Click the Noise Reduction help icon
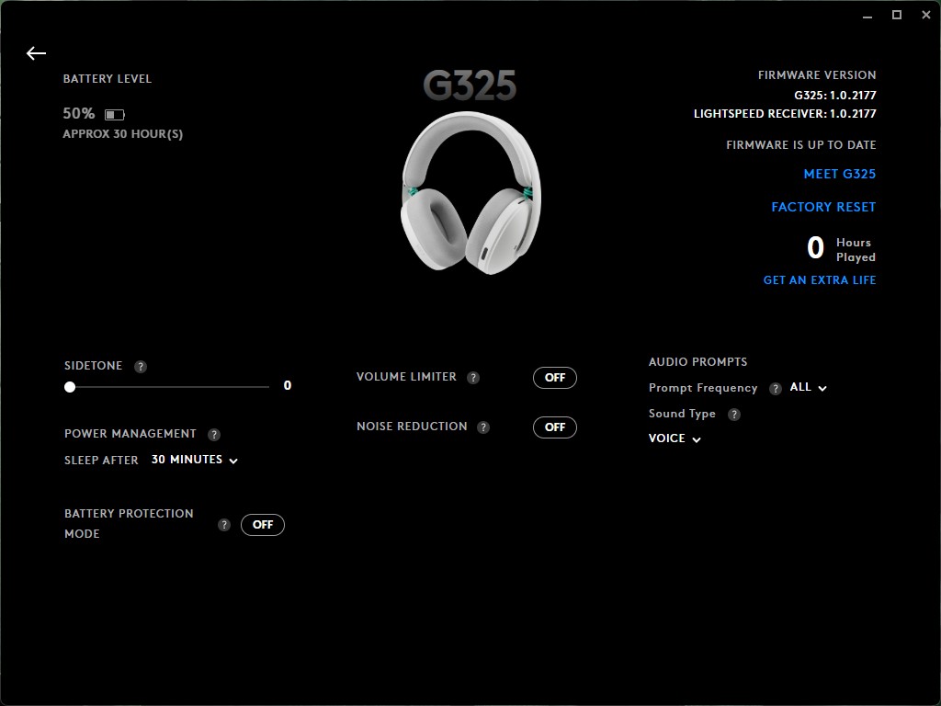This screenshot has width=941, height=706. 483,427
